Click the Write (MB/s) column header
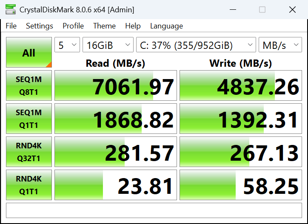The image size is (308, 224). [x=241, y=63]
